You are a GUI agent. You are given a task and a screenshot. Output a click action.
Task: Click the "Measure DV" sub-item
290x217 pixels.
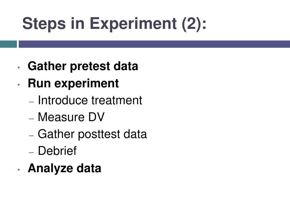tap(71, 117)
